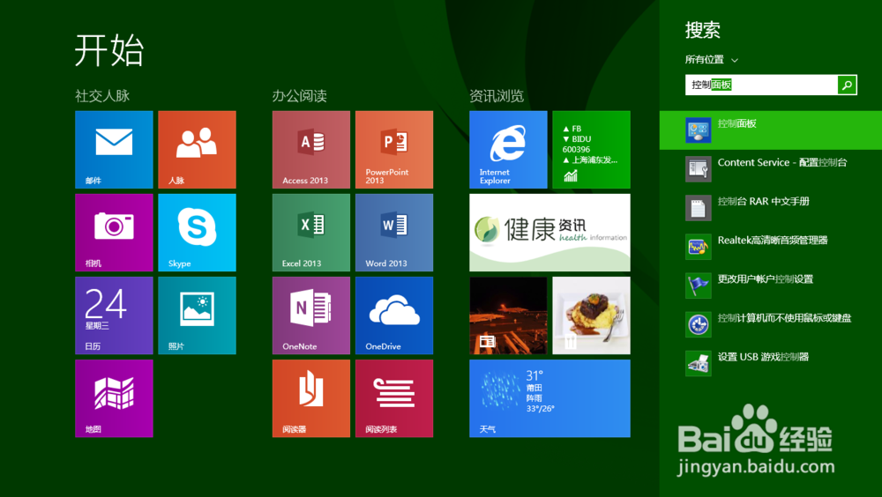The height and width of the screenshot is (497, 882).
Task: Open the Weather (天气) tile showing 31°
Action: [550, 398]
